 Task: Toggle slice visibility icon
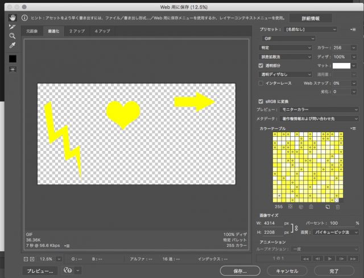pyautogui.click(x=12, y=69)
